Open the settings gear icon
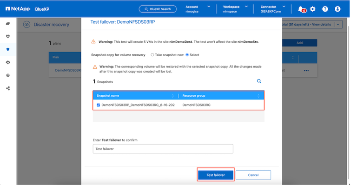 312,9
